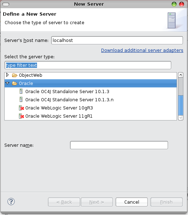Click the server list scrollbar thumb
The image size is (188, 215).
tap(181, 105)
